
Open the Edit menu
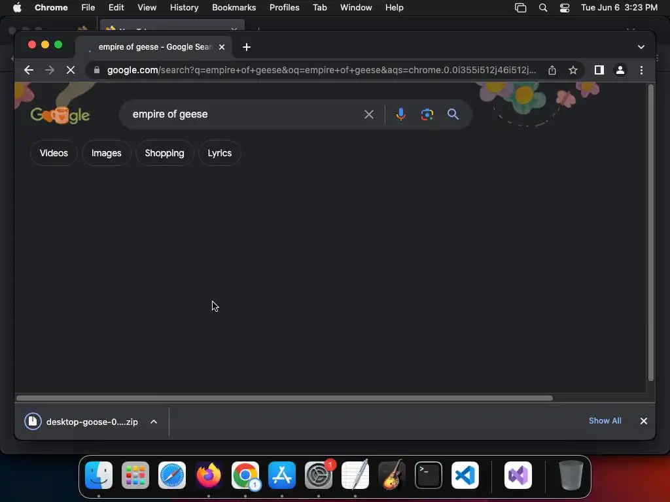[x=116, y=8]
